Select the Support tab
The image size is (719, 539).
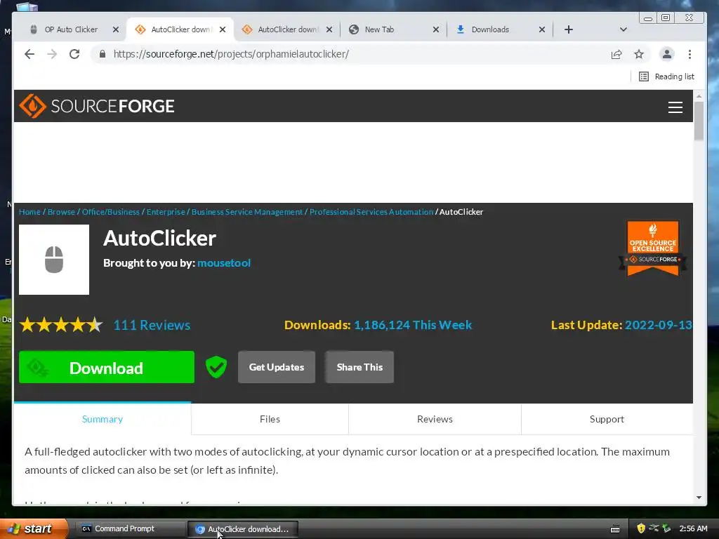coord(607,419)
